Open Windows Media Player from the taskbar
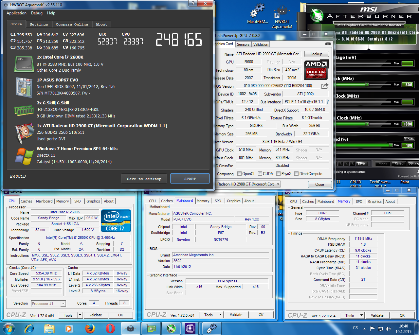 (x=69, y=328)
